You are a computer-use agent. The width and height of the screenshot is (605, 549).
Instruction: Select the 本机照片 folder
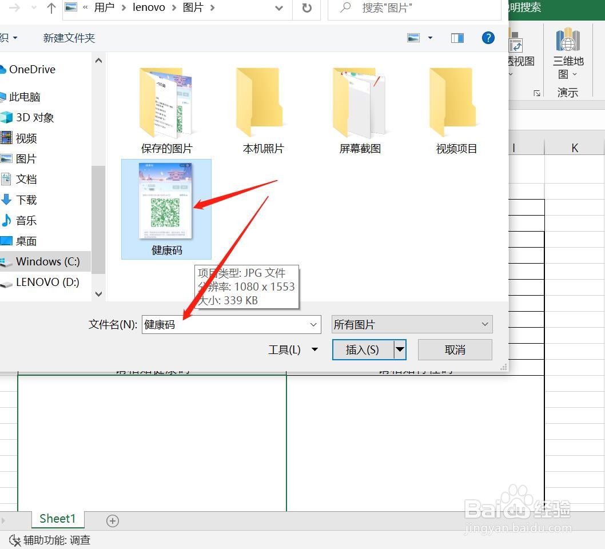263,110
